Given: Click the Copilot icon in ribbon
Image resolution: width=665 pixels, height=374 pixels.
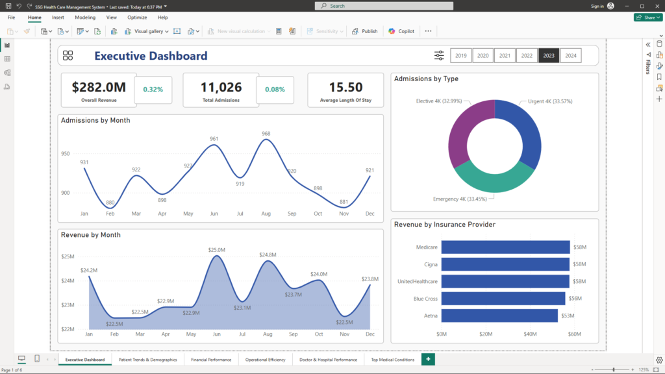Looking at the screenshot, I should pyautogui.click(x=392, y=31).
